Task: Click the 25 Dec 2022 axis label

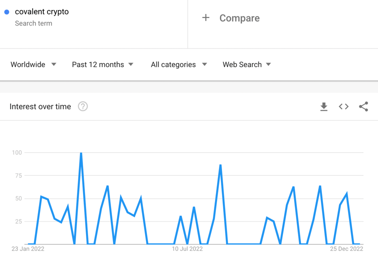Action: 346,249
